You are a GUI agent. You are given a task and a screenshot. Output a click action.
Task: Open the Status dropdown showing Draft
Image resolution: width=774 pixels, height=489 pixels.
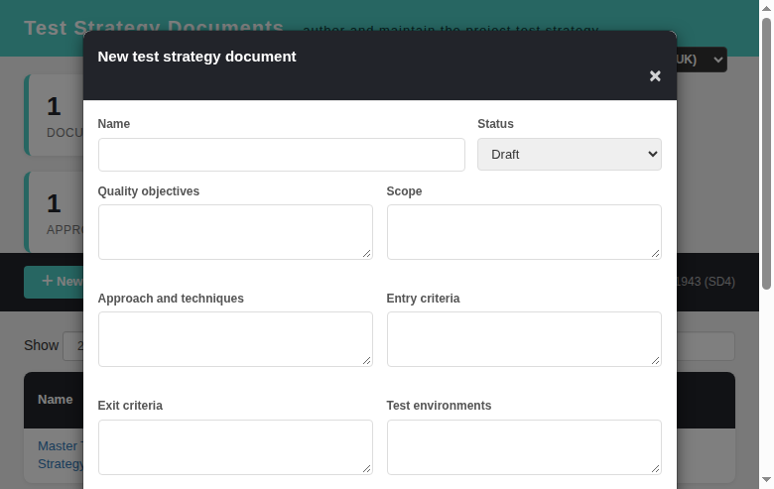570,155
